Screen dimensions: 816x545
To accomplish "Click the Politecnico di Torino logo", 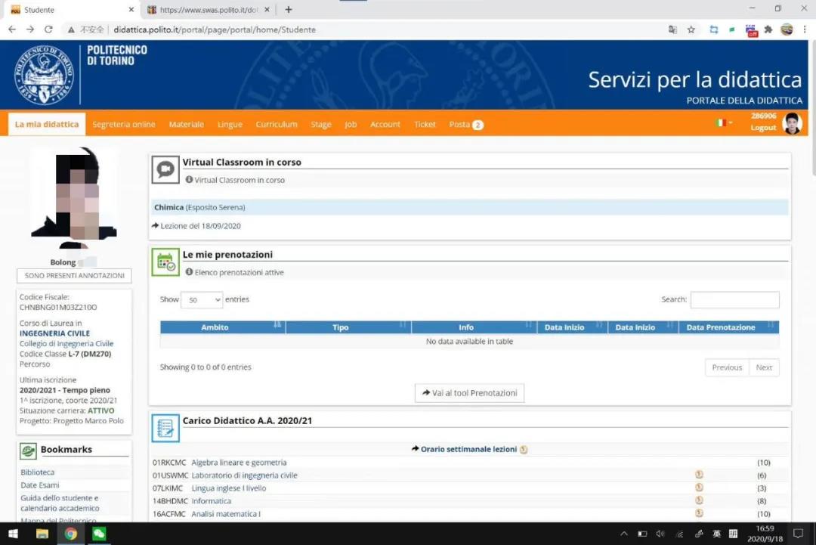I will click(45, 74).
